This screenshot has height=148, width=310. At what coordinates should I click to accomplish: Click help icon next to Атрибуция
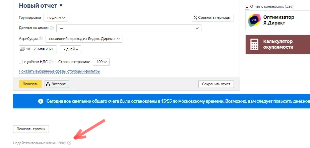(41, 39)
